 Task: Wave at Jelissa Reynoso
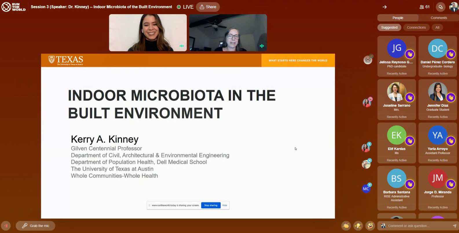[409, 54]
